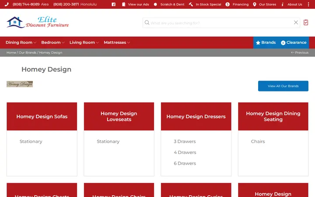The height and width of the screenshot is (197, 315).
Task: Go to Home in the breadcrumb
Action: (x=11, y=53)
